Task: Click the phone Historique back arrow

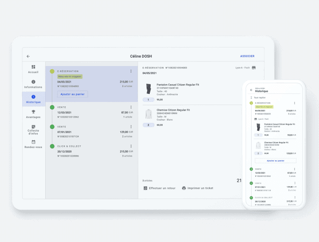Action: pyautogui.click(x=251, y=90)
